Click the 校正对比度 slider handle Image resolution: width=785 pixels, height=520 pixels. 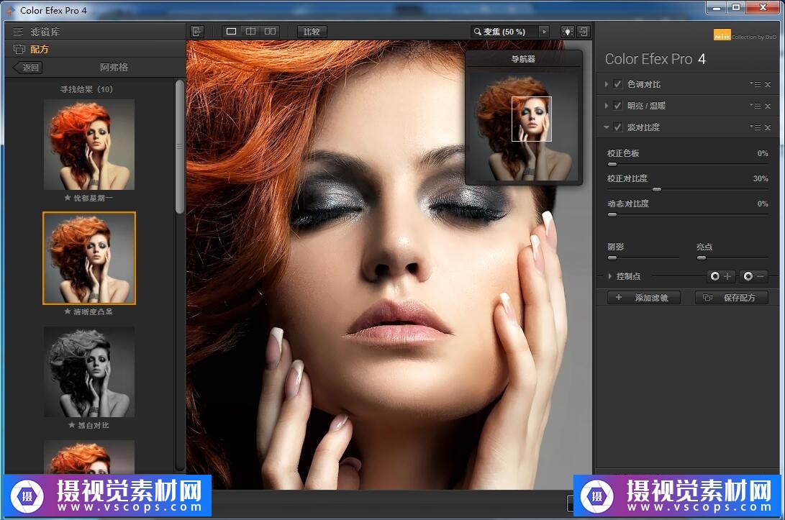(656, 189)
